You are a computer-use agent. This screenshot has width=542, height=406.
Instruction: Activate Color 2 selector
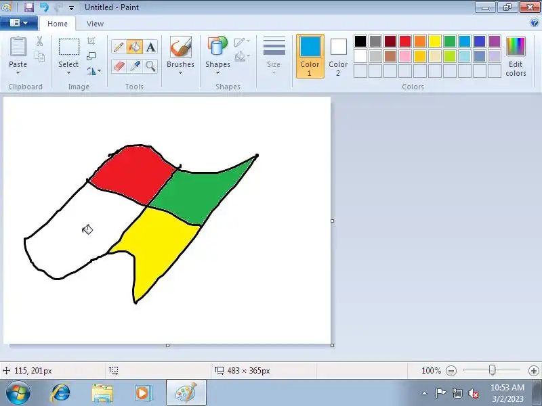click(x=338, y=56)
